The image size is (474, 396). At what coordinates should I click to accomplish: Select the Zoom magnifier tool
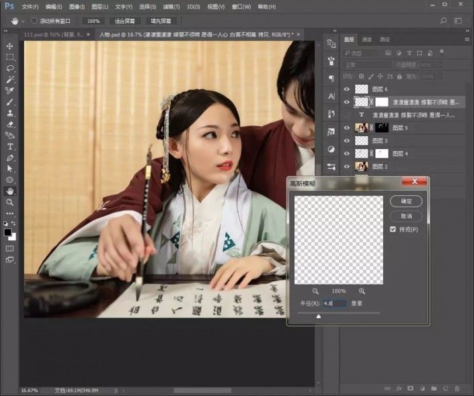9,202
